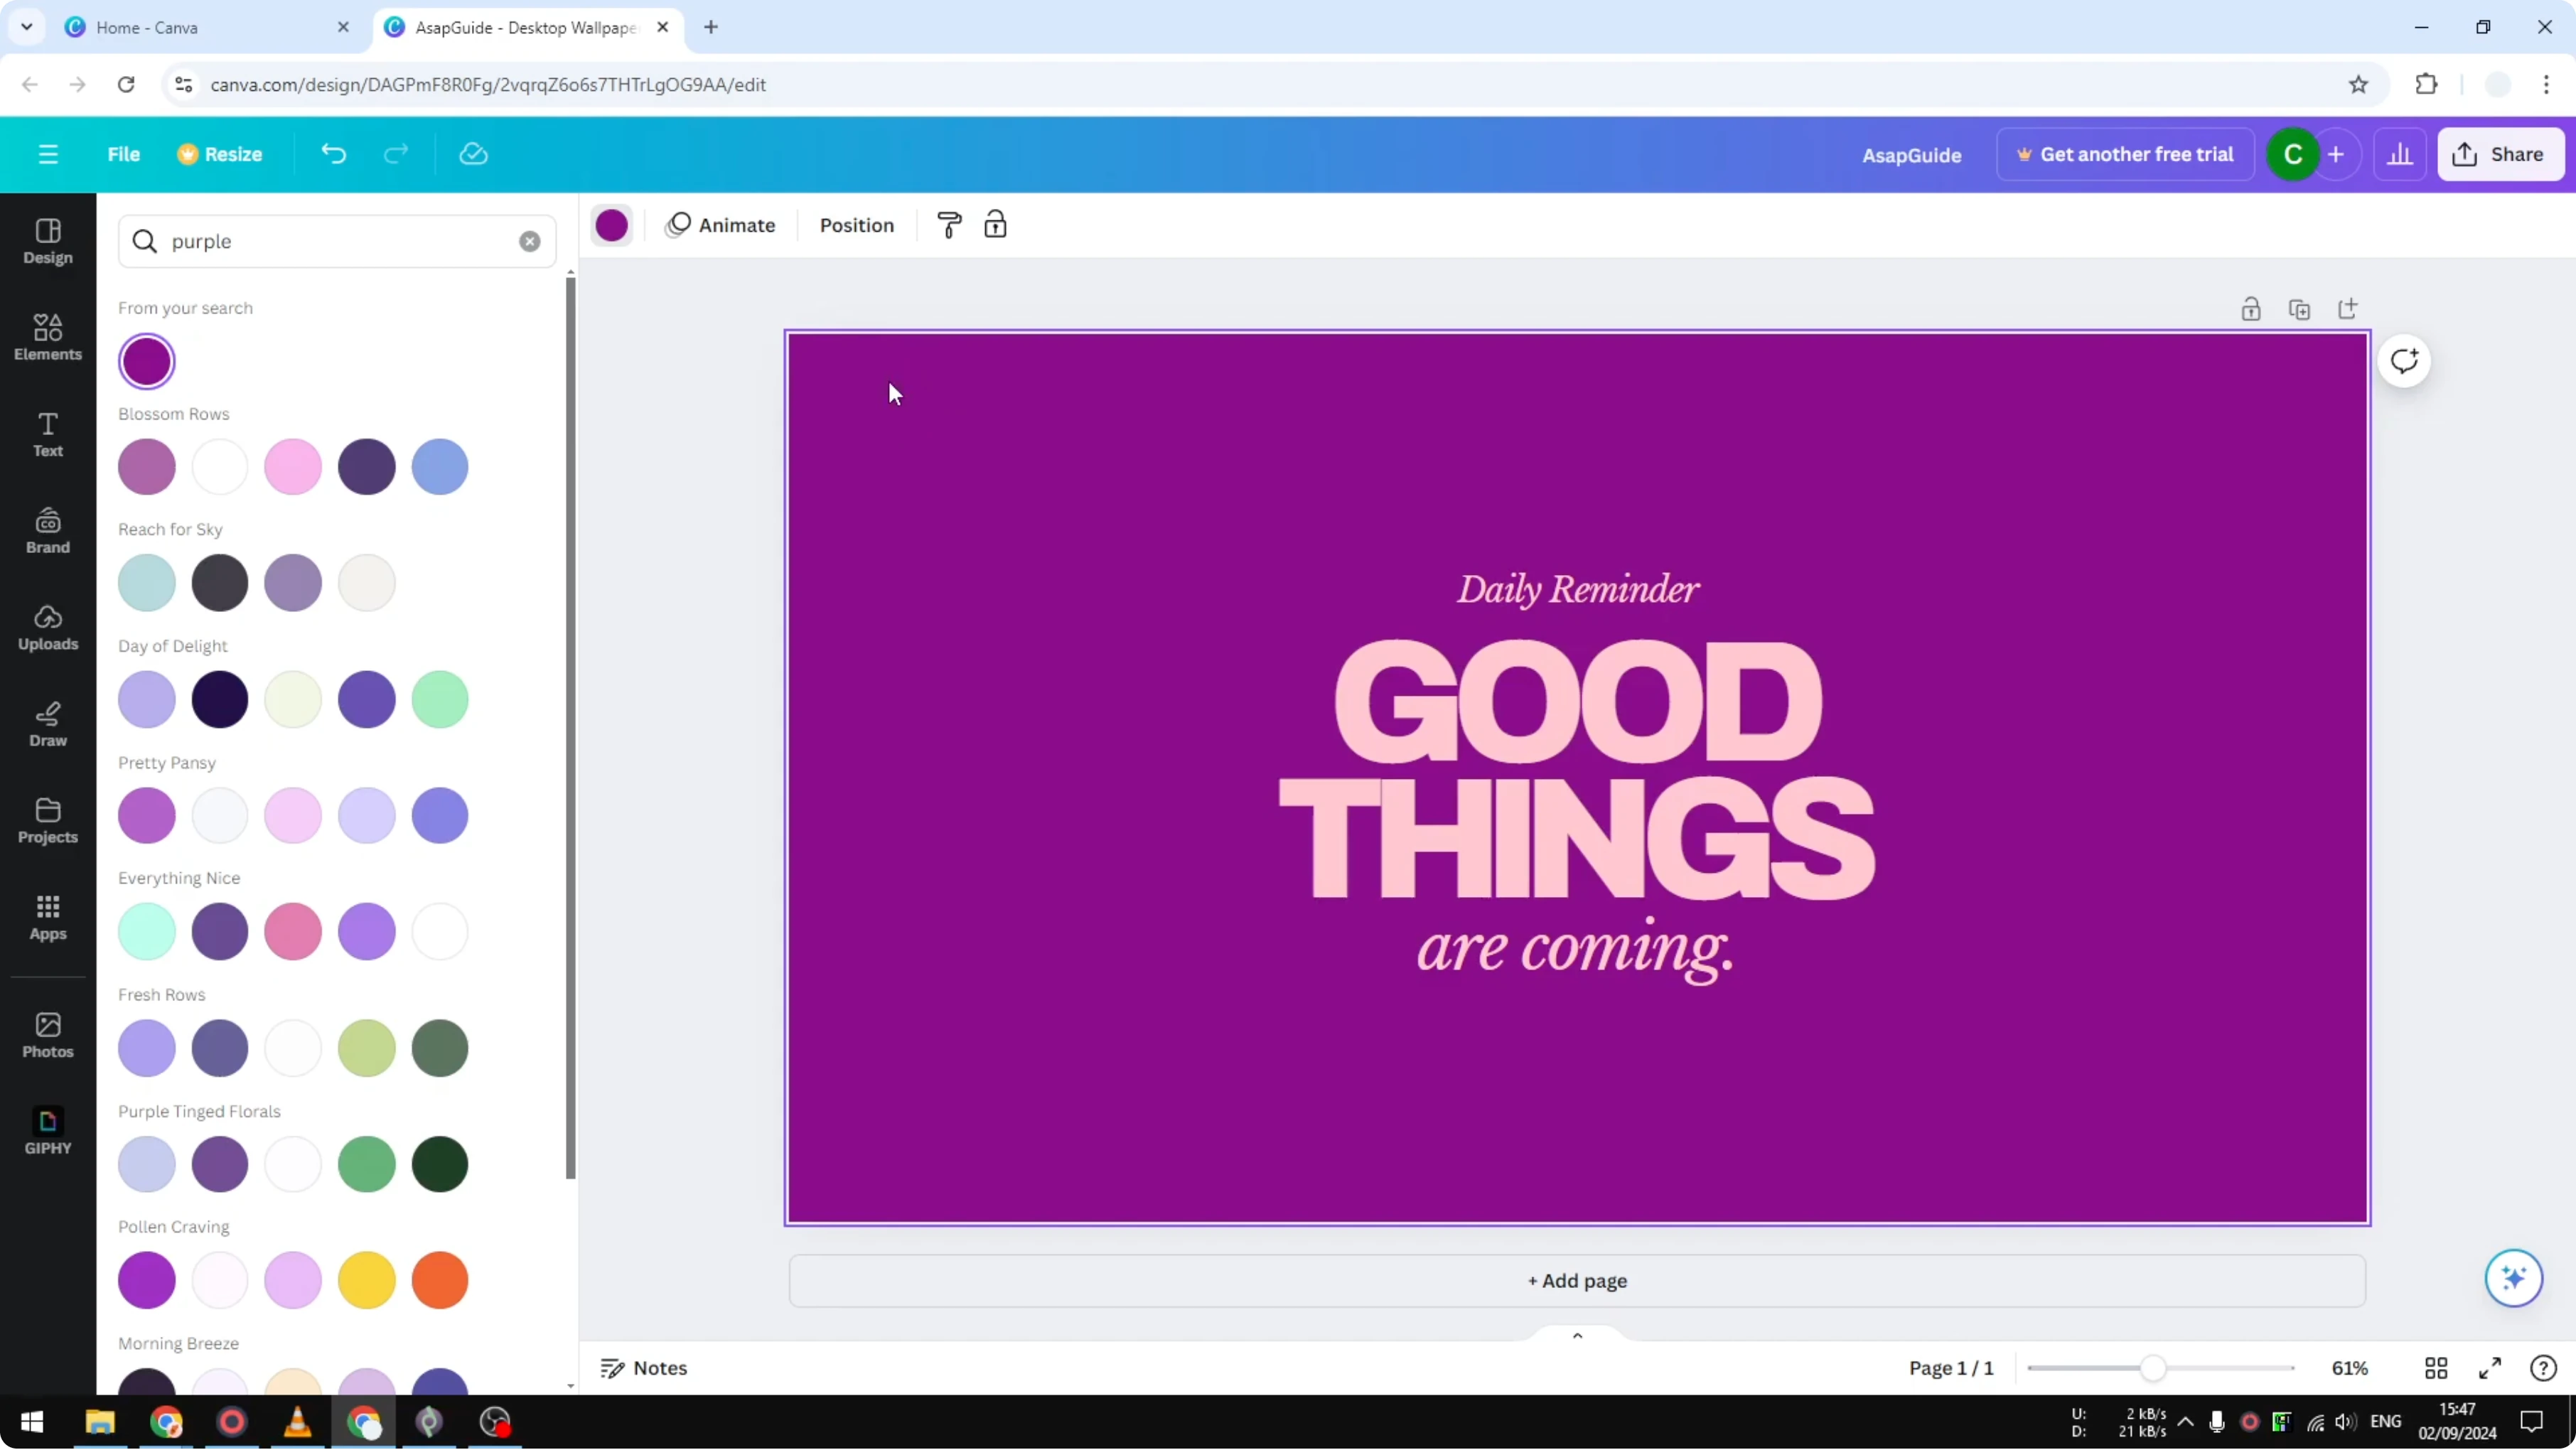
Task: Select darkest green swatch in Purple Tinged Florals
Action: pos(440,1164)
